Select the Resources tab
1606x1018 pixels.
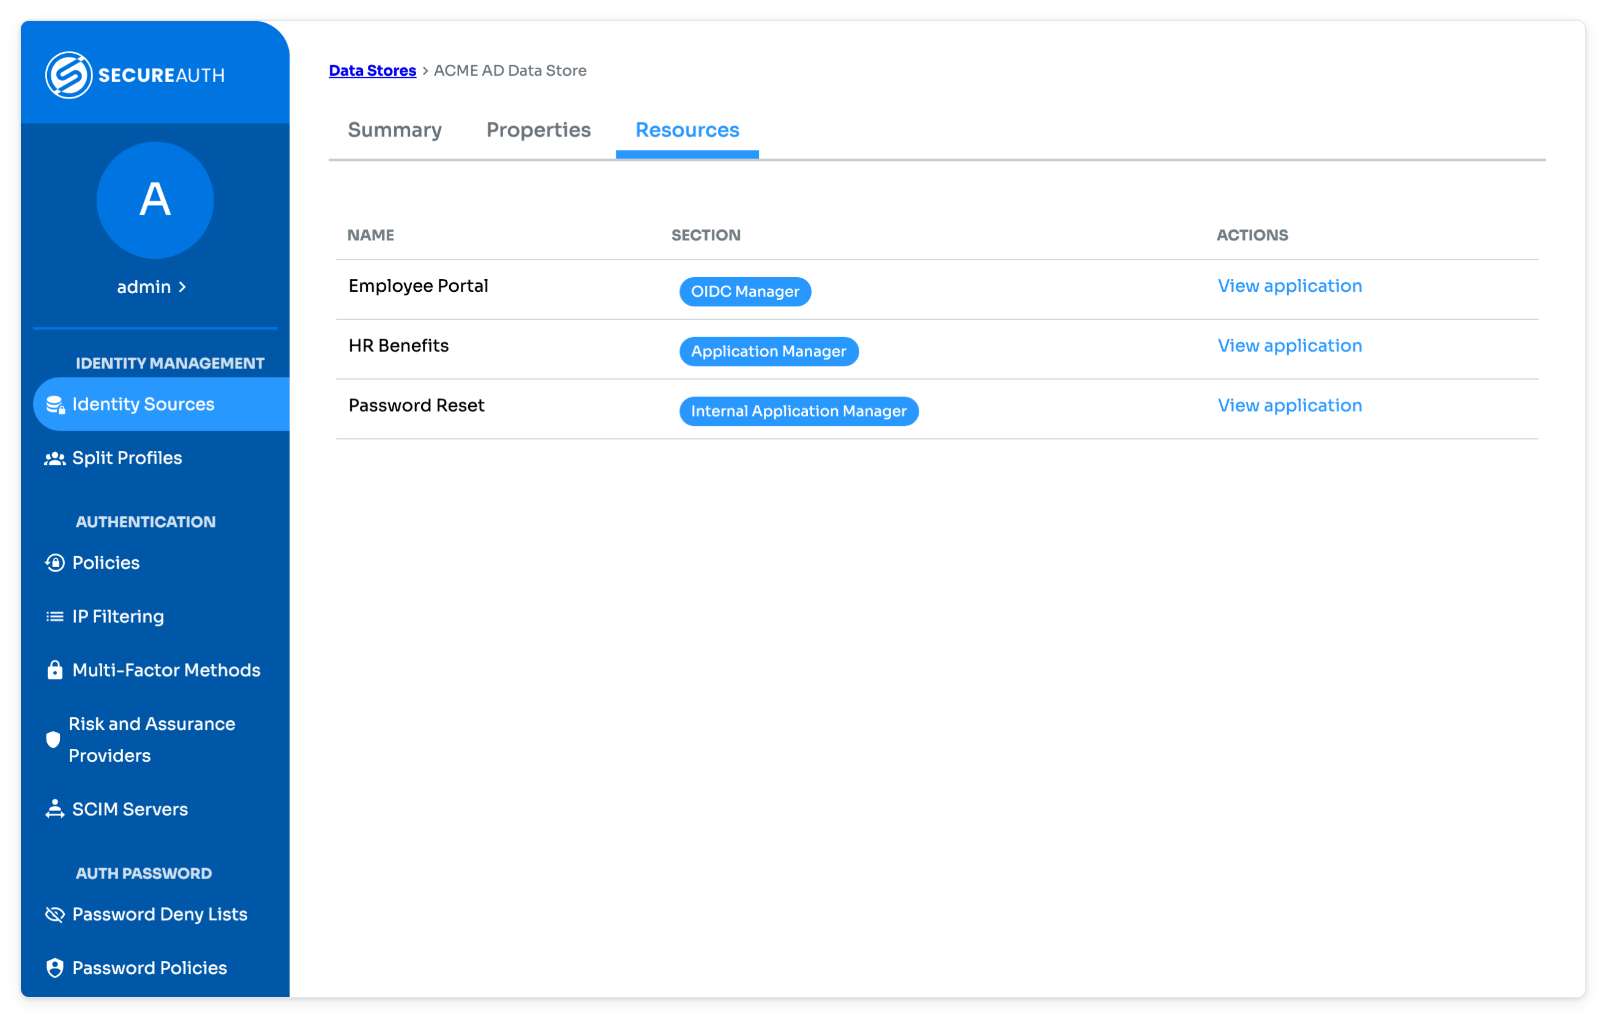pyautogui.click(x=687, y=130)
